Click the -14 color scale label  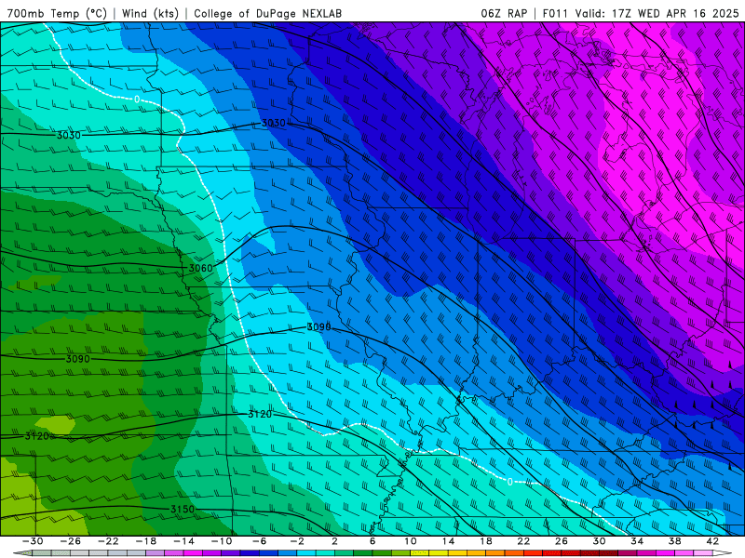click(183, 541)
